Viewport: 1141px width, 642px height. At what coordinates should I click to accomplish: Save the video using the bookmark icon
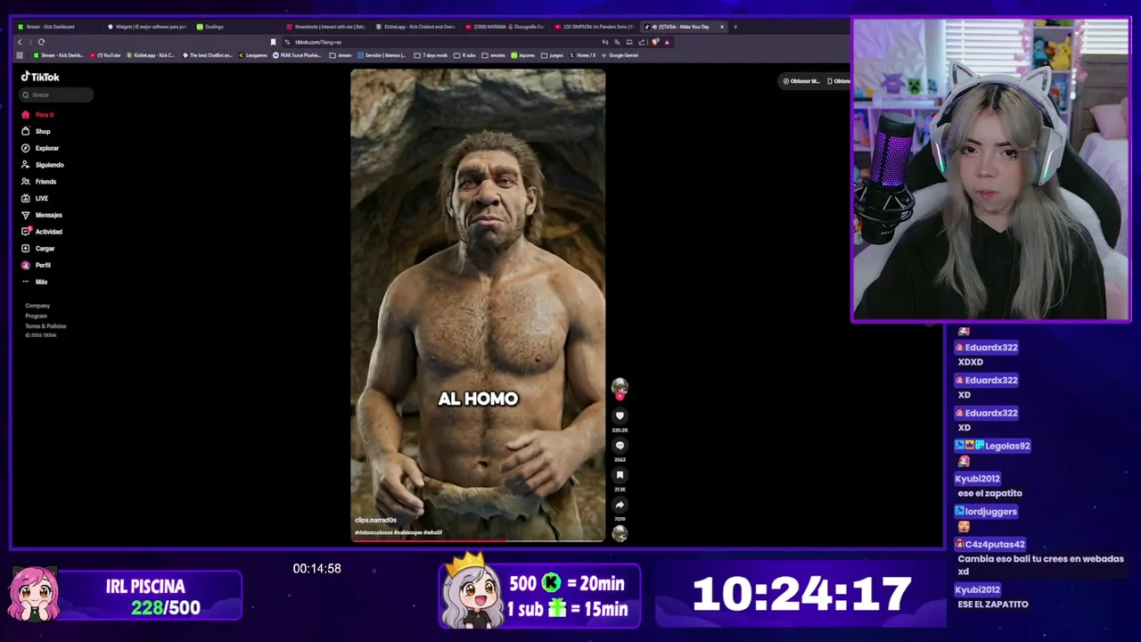tap(620, 475)
